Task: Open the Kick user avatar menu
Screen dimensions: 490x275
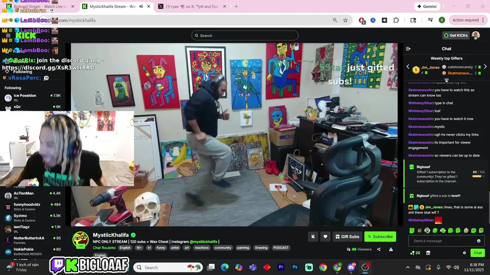Action: [476, 36]
